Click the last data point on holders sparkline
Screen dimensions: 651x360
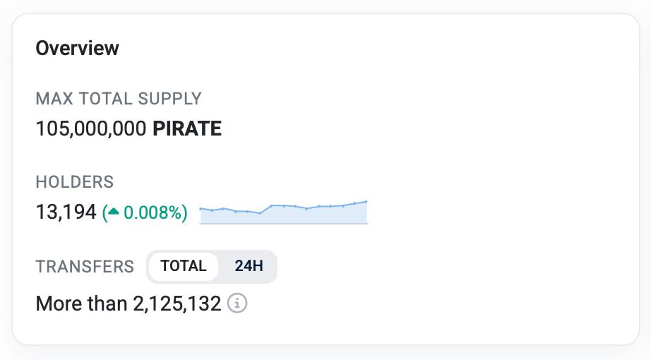(x=366, y=202)
